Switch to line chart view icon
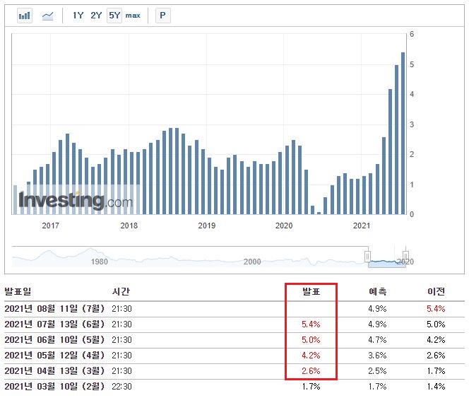The height and width of the screenshot is (398, 469). coord(47,16)
